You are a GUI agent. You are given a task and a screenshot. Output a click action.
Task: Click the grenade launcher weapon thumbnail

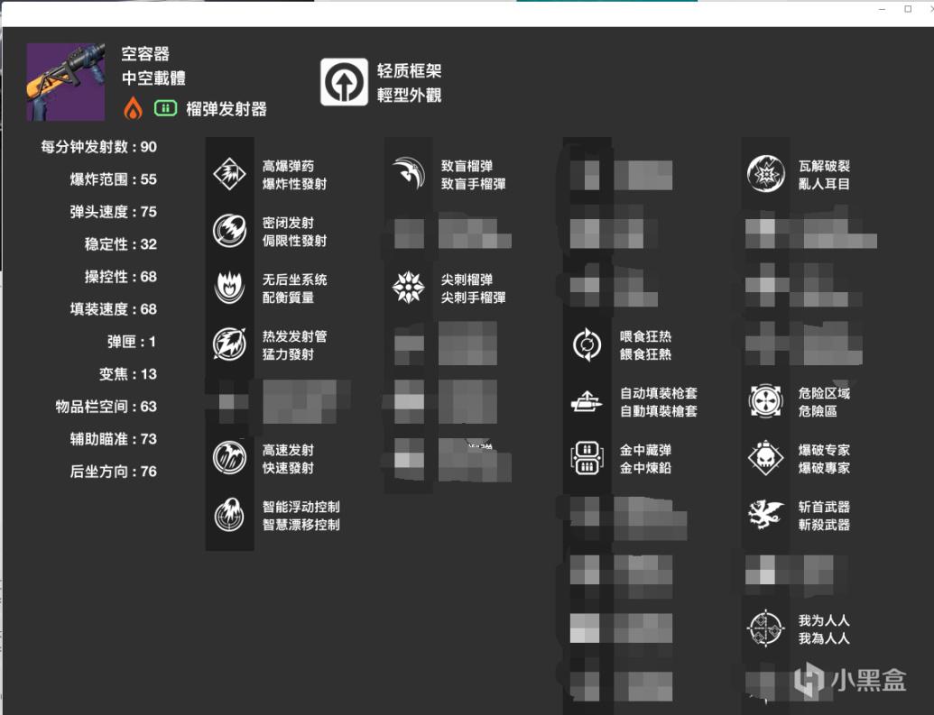(66, 81)
